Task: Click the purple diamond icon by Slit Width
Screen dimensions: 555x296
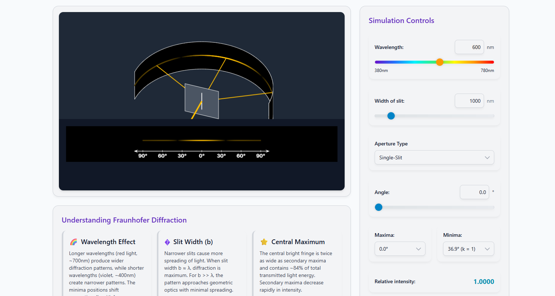Action: click(x=167, y=242)
